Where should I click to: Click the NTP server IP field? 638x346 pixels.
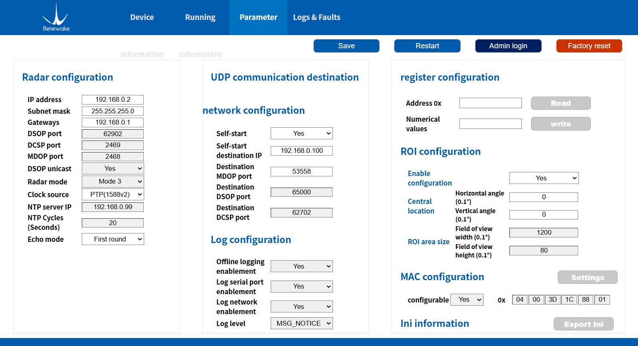click(113, 207)
